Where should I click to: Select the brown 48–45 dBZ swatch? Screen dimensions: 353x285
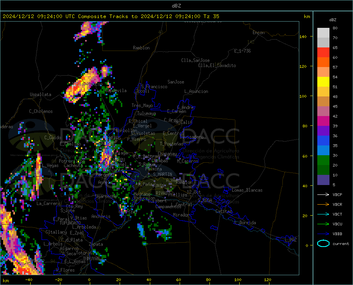click(323, 102)
